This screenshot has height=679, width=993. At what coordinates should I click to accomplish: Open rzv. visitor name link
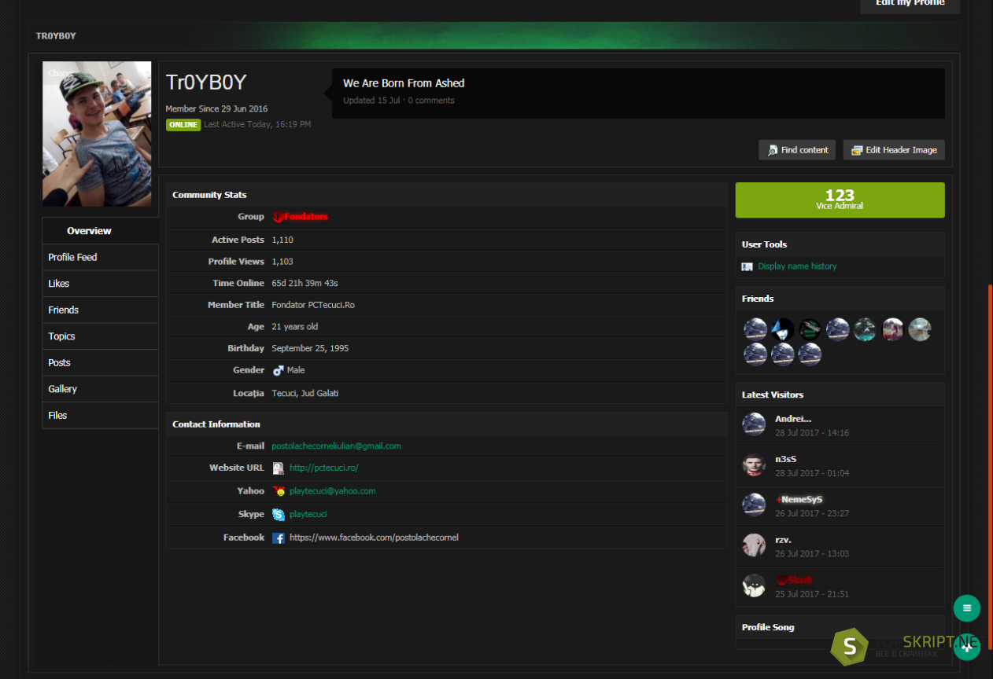click(783, 539)
